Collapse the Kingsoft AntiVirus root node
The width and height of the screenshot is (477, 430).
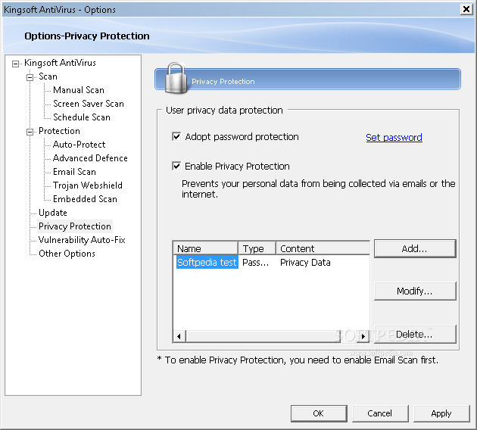[15, 64]
